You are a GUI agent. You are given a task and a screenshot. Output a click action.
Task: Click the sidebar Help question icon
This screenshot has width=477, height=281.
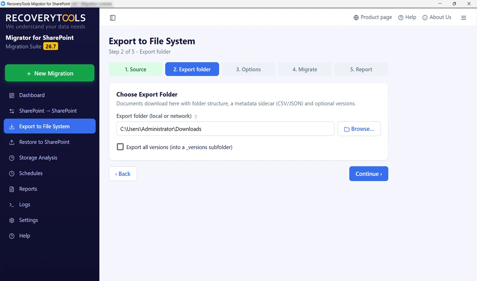[x=12, y=236]
